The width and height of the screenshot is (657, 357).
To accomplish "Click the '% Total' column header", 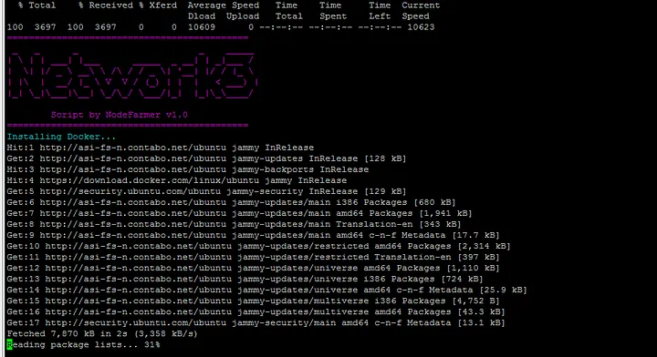I will [36, 5].
